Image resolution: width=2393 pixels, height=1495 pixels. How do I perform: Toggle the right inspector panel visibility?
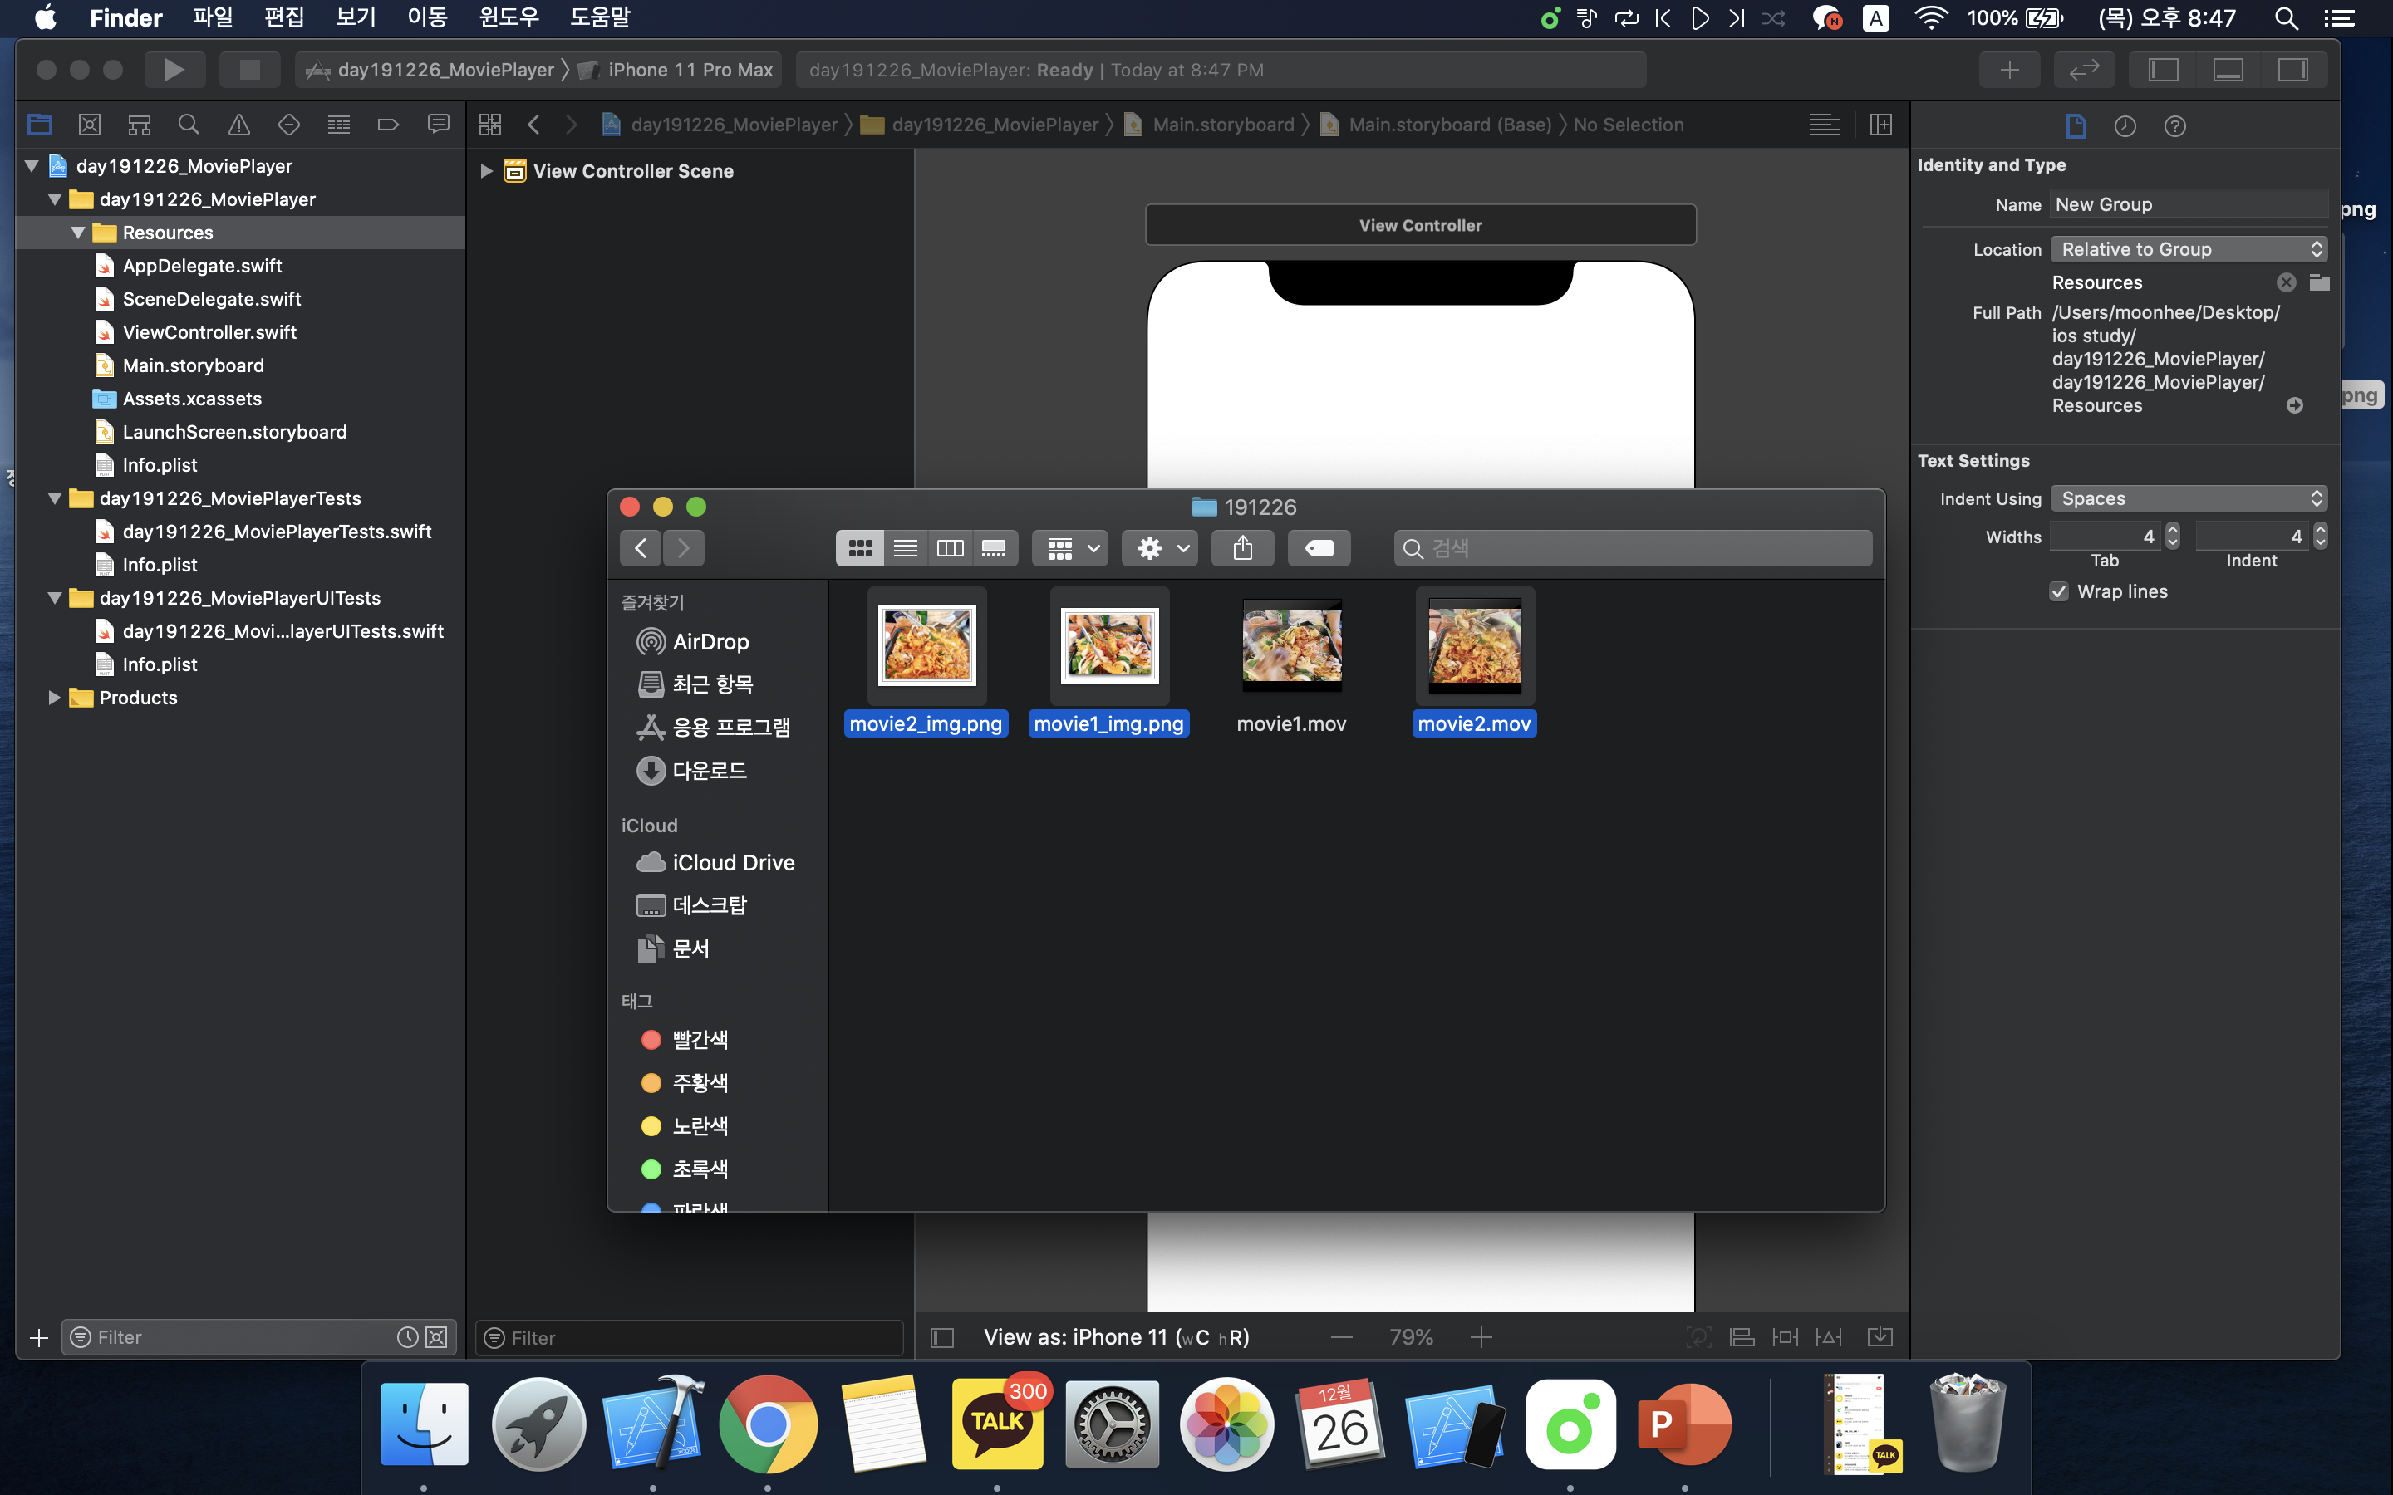tap(2292, 69)
